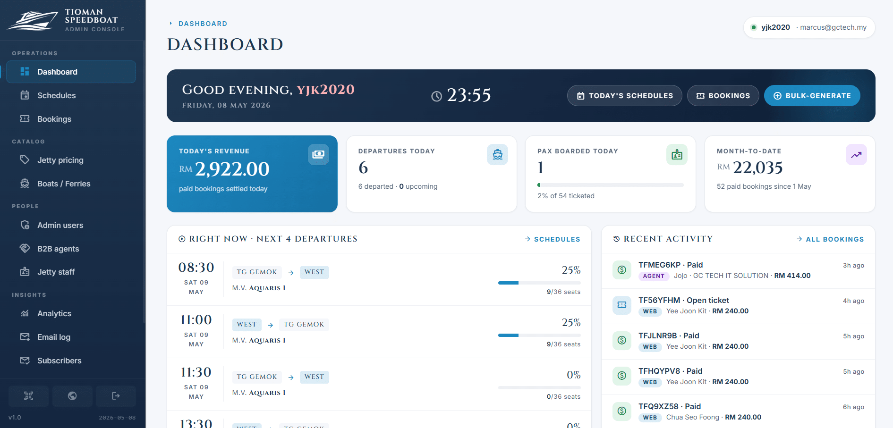Click the Admin users shield icon
This screenshot has height=428, width=893.
pyautogui.click(x=25, y=225)
